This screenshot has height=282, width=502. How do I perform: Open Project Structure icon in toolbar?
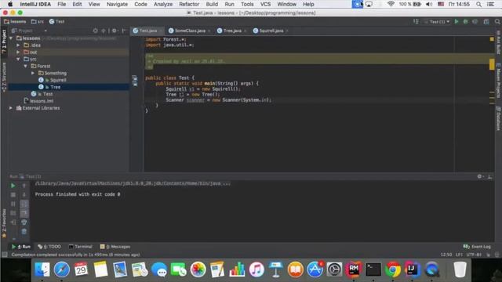pyautogui.click(x=486, y=21)
